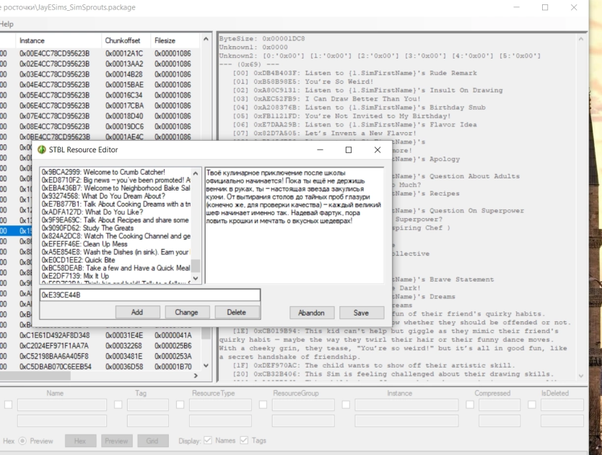Image resolution: width=602 pixels, height=455 pixels.
Task: Select 'Big news – you've been promoted!' entry
Action: point(116,181)
